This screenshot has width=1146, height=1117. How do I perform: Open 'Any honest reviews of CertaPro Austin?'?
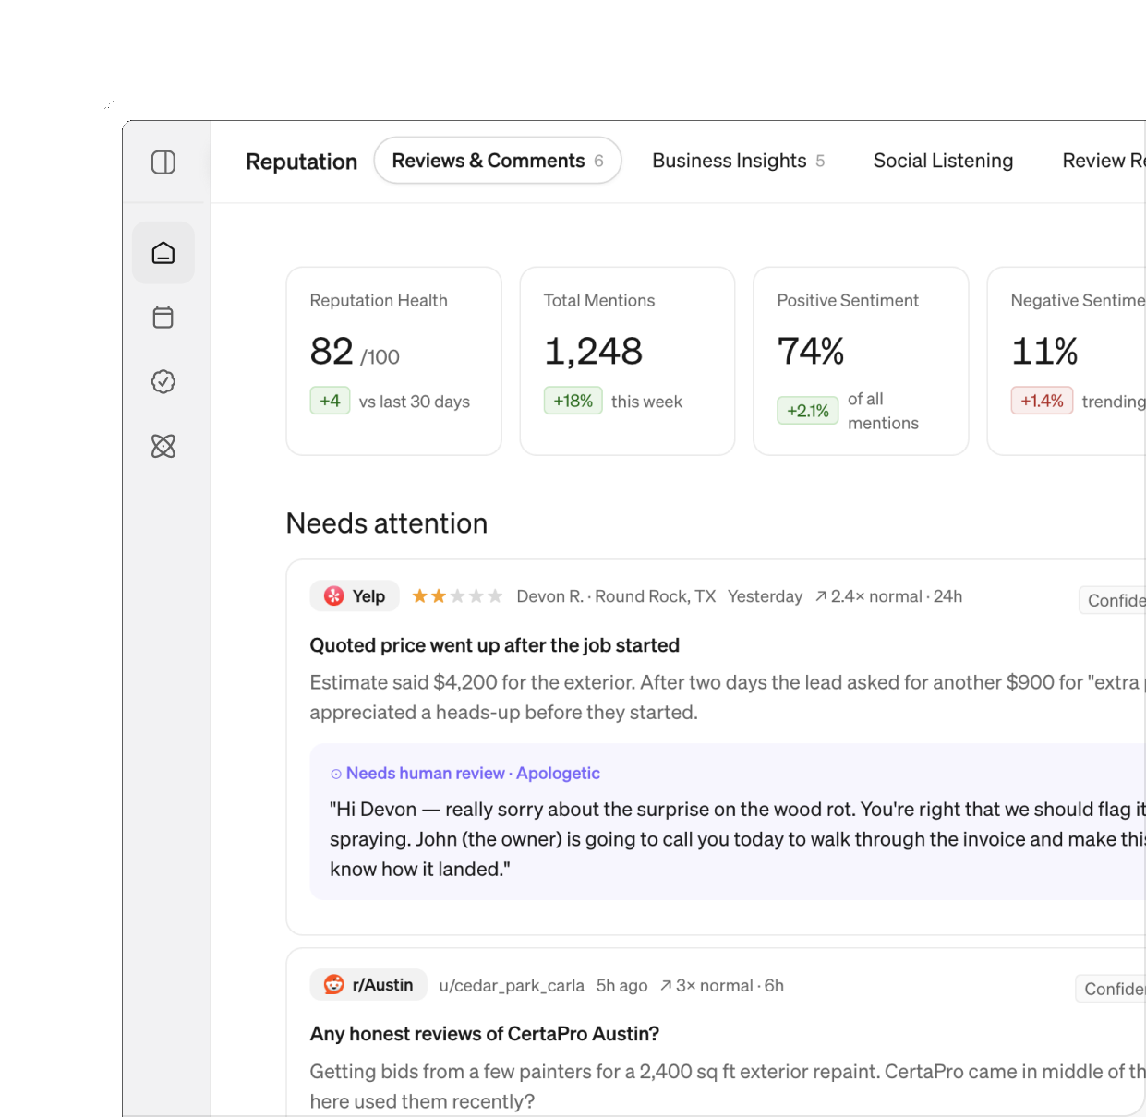coord(485,1034)
